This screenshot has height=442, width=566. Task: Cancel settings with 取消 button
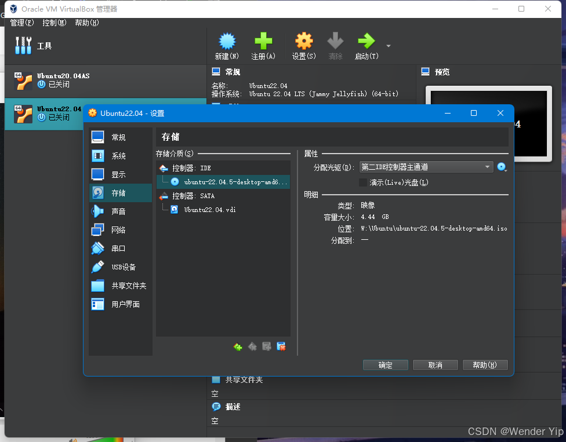click(x=436, y=365)
